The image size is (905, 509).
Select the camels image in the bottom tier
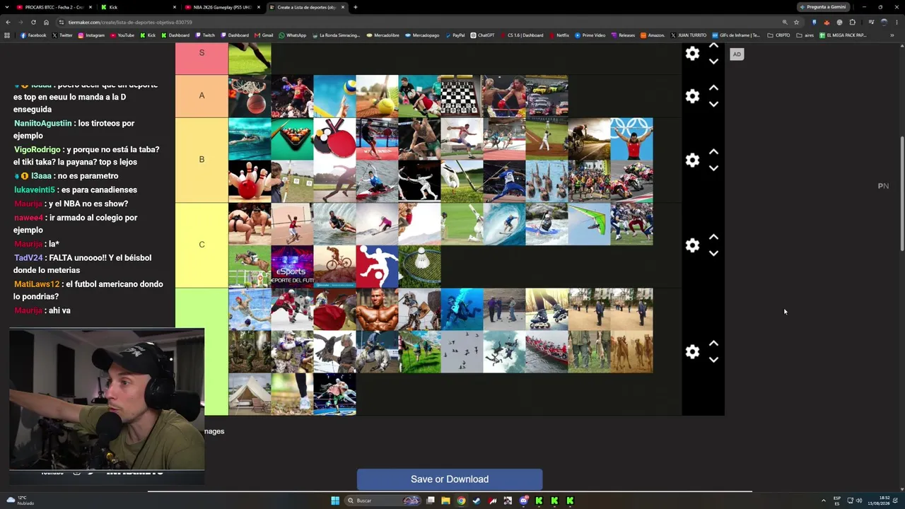point(631,351)
